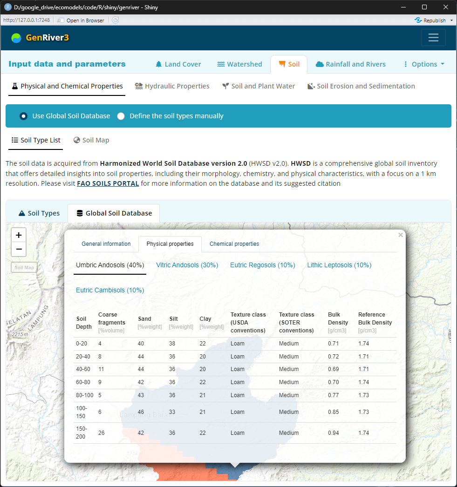This screenshot has height=487, width=457.
Task: Open the Rainfall and Rivers tab
Action: coord(351,64)
